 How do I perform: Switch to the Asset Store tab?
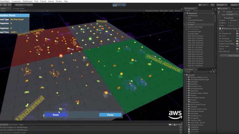click(x=19, y=9)
